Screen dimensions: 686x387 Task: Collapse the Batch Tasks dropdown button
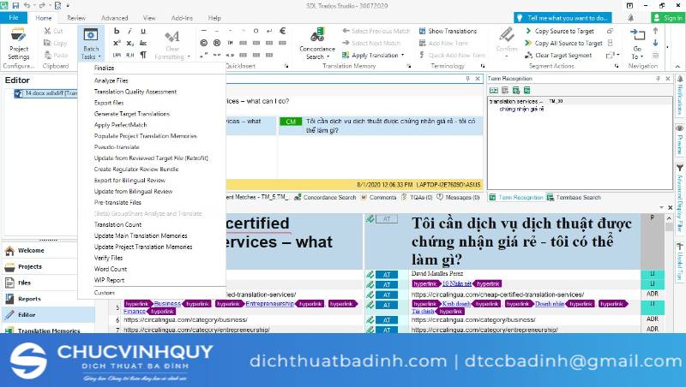click(x=91, y=44)
